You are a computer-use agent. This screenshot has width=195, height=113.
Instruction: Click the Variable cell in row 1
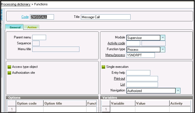click(x=123, y=109)
